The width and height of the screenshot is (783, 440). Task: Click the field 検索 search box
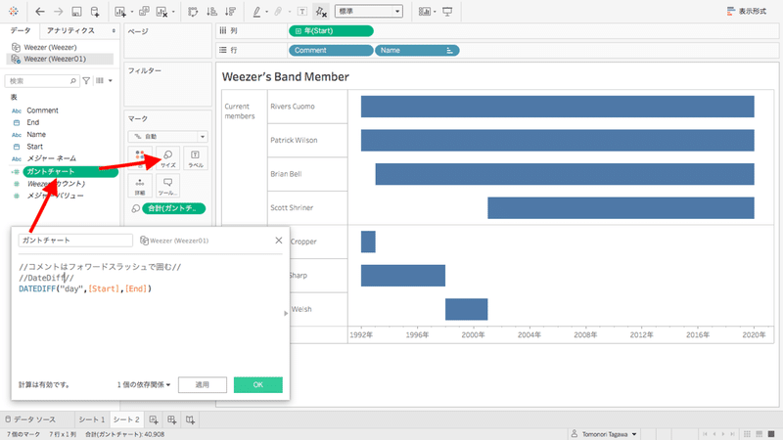pos(41,81)
